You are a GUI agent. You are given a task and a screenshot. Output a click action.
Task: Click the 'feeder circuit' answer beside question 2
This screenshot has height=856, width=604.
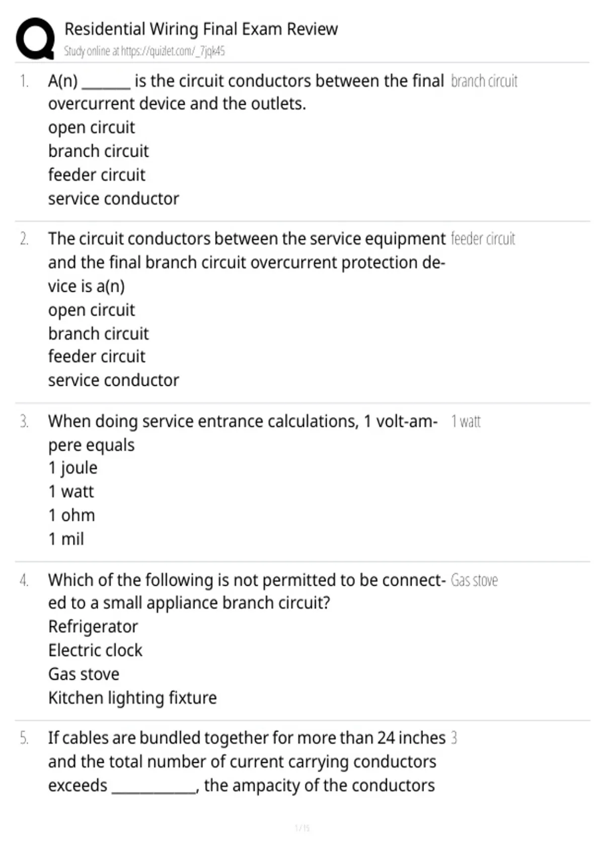(483, 239)
